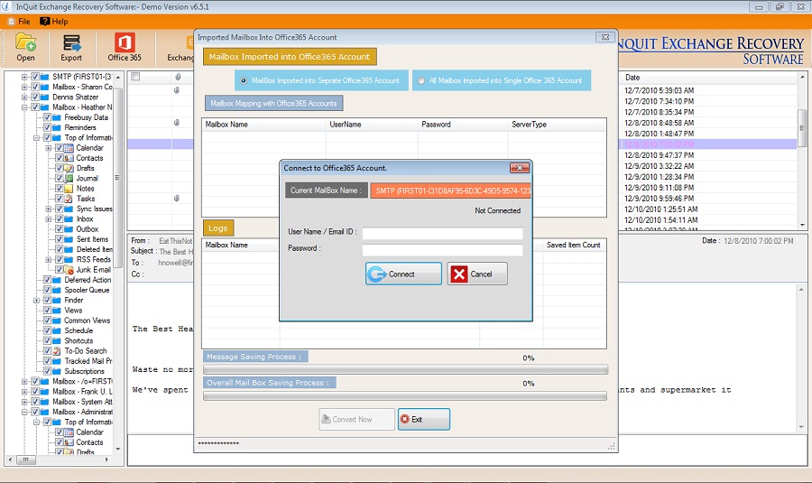Uncheck the Shortcuts folder checkbox
This screenshot has height=483, width=812.
[47, 341]
